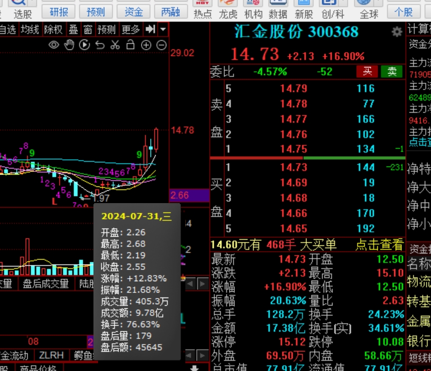Click the 预测 button in top toolbar
The height and width of the screenshot is (371, 431).
[x=95, y=12]
